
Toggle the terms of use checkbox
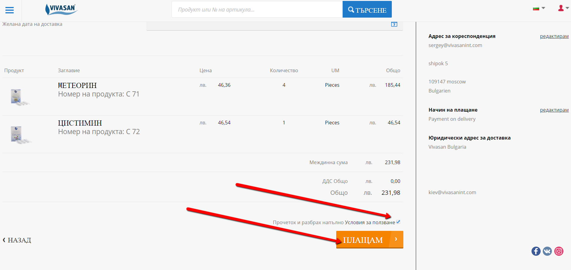(398, 222)
